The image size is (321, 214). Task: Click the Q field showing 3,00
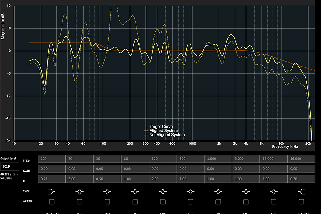click(x=79, y=179)
